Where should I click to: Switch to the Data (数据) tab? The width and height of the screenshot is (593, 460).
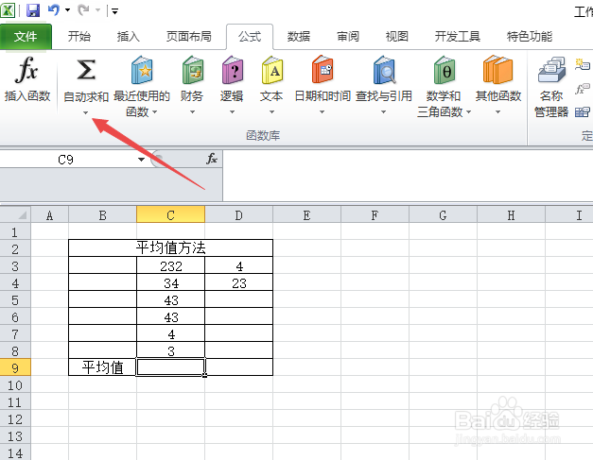tap(299, 37)
